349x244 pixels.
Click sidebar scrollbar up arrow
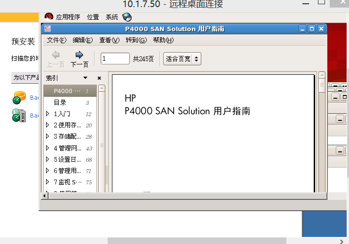coord(102,88)
